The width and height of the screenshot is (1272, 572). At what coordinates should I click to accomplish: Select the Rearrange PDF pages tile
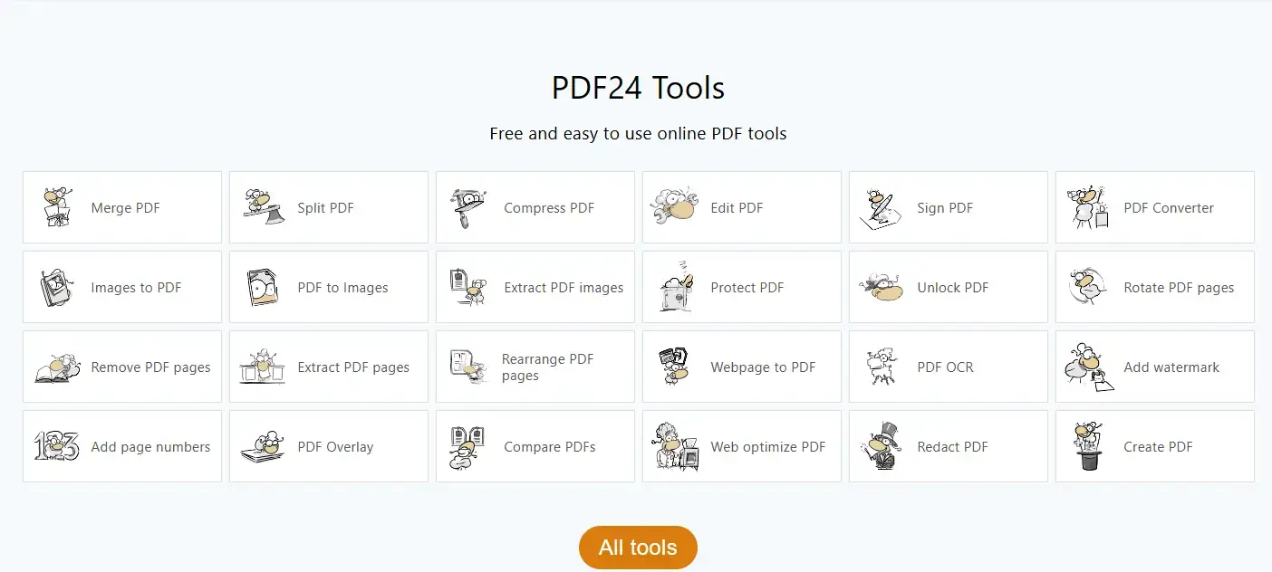pos(535,367)
